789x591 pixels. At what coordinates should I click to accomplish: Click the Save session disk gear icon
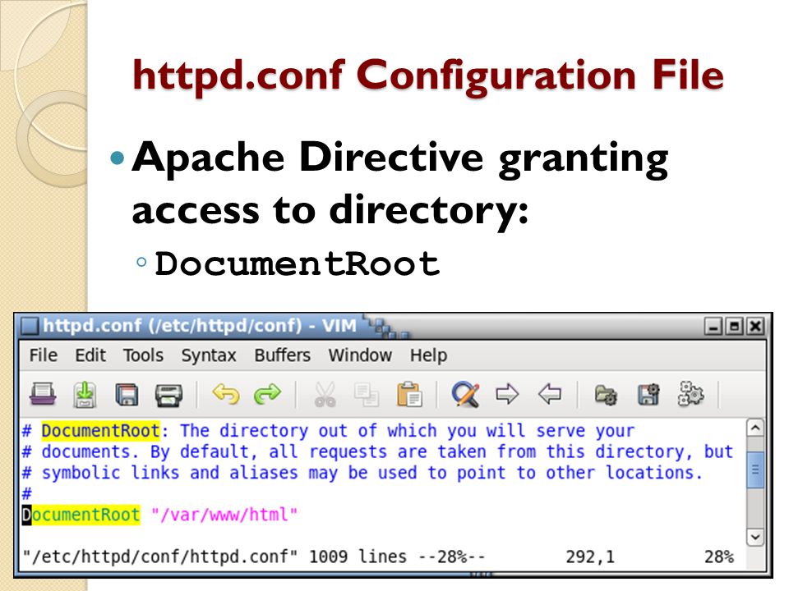pos(648,395)
